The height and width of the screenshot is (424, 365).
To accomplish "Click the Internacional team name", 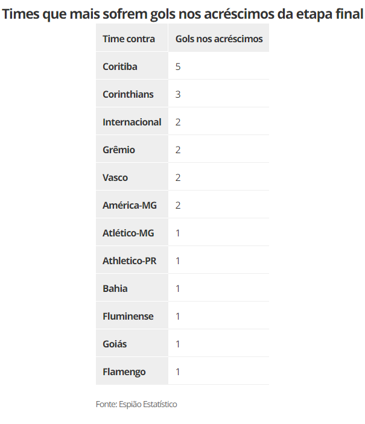I will [x=132, y=122].
